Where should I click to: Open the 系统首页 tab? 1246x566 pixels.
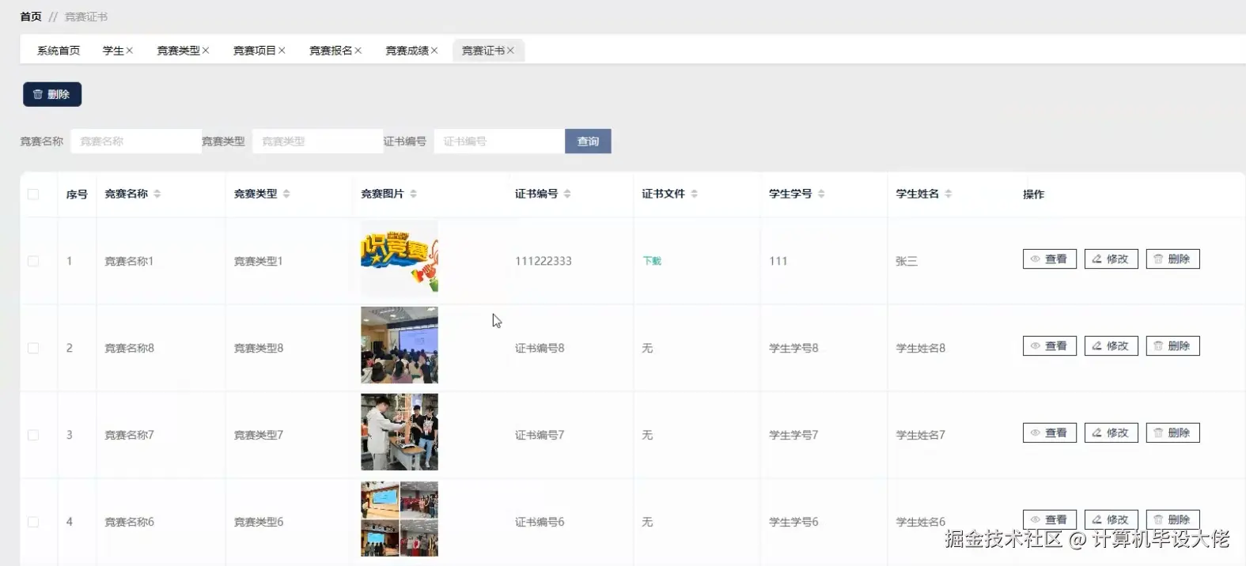pyautogui.click(x=59, y=51)
